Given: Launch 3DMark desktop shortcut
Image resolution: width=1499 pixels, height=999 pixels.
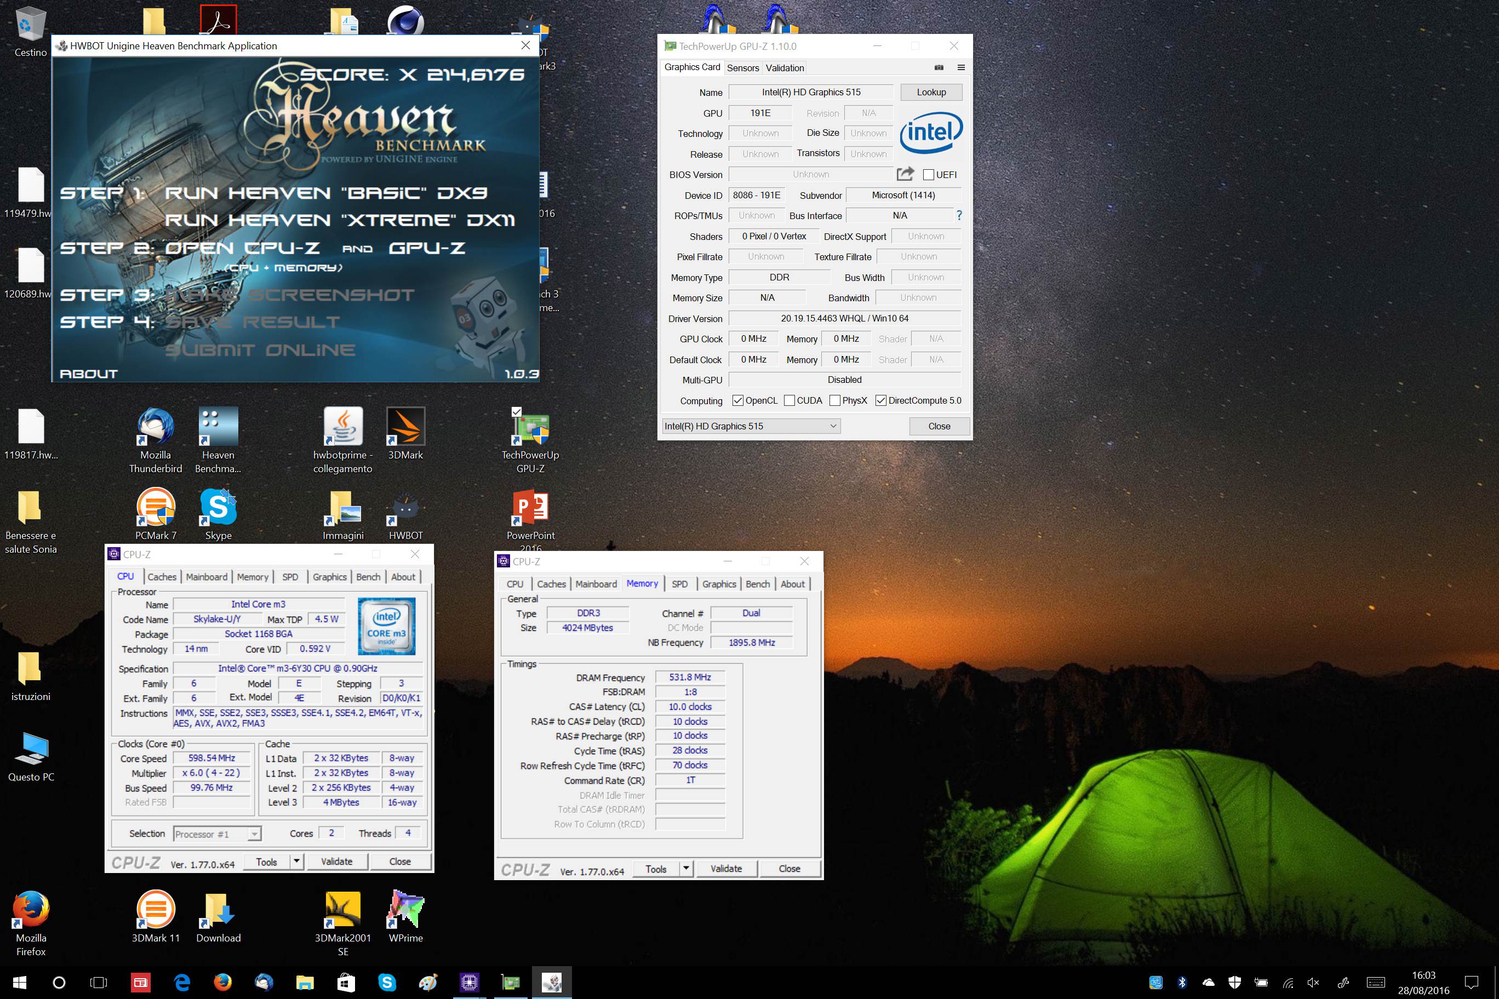Looking at the screenshot, I should pos(405,434).
